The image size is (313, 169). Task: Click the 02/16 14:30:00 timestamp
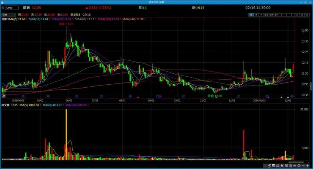[258, 8]
